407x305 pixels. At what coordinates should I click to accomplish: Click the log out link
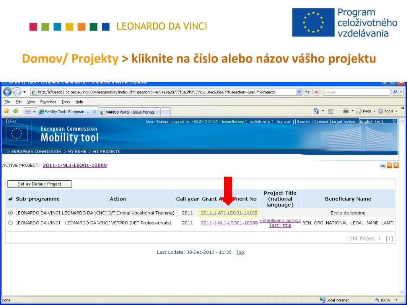pyautogui.click(x=283, y=122)
